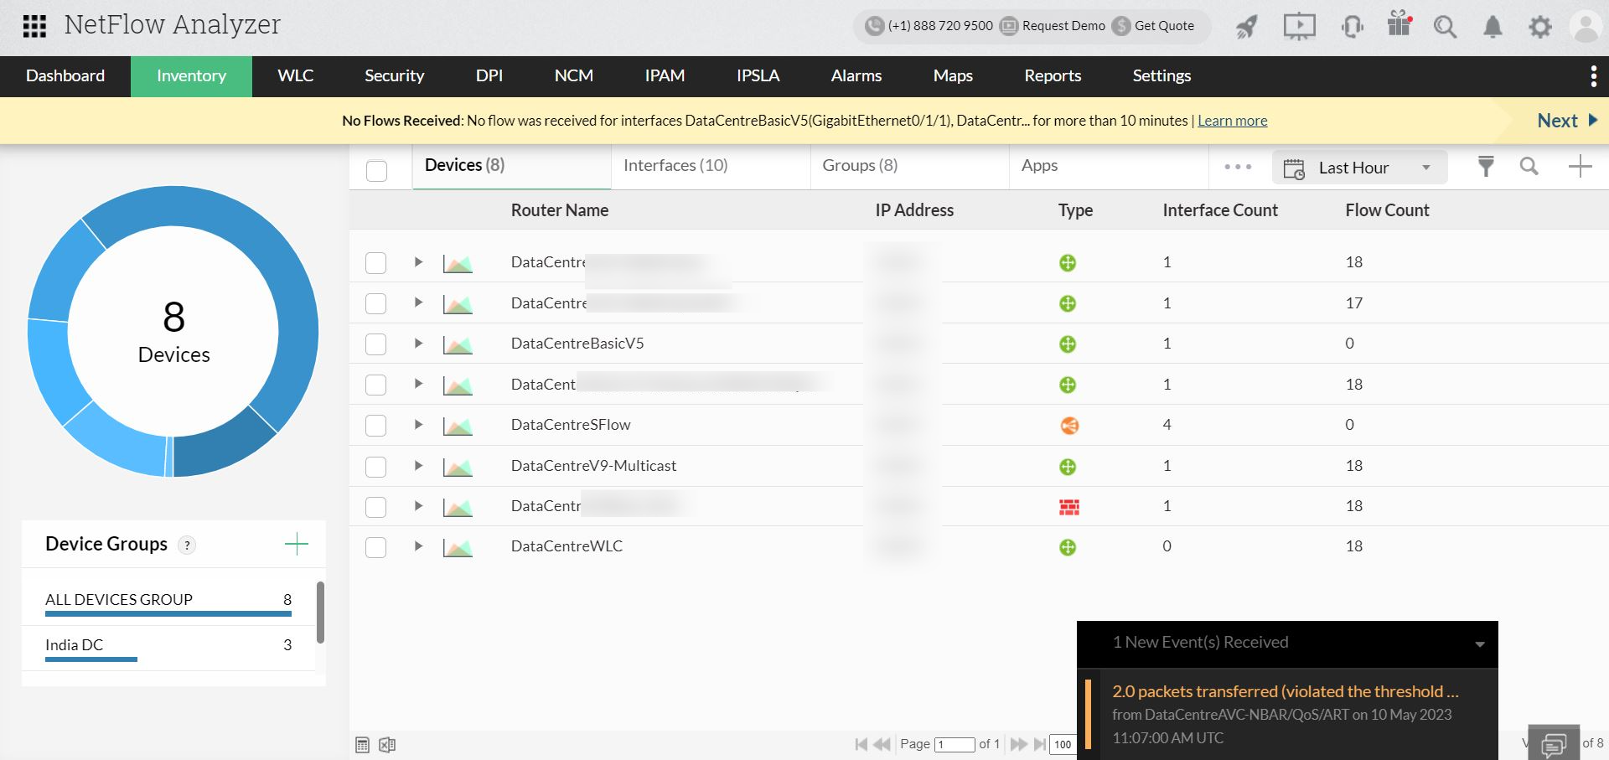
Task: Click the Excel export icon at bottom
Action: click(x=387, y=745)
